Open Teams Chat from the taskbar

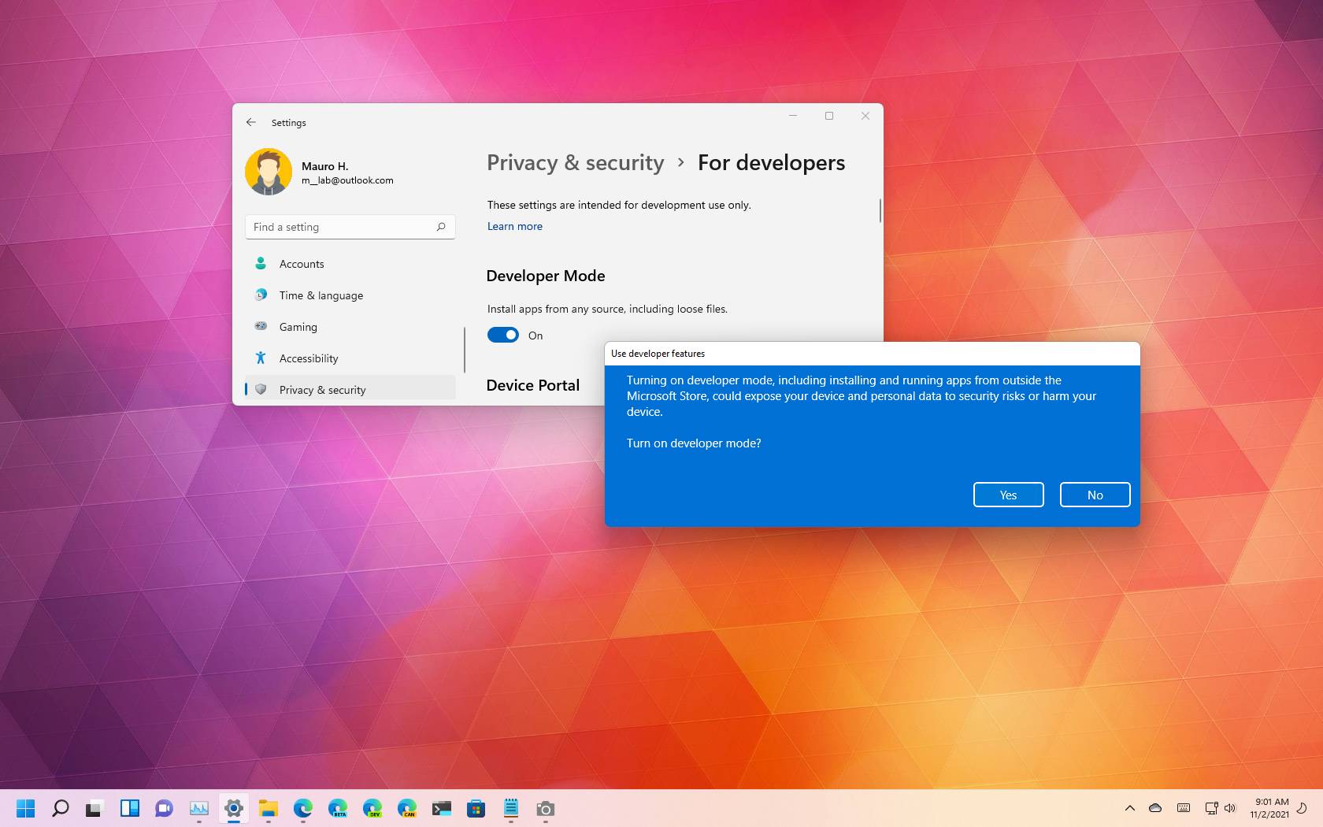click(x=165, y=808)
